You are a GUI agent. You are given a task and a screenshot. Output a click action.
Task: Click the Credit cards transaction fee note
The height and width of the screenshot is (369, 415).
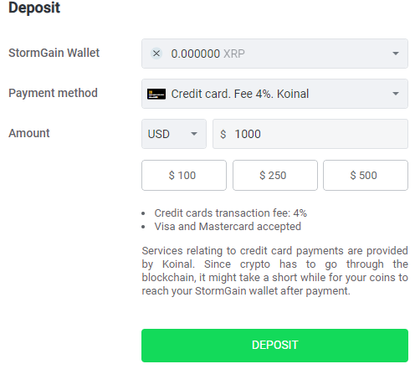[231, 213]
